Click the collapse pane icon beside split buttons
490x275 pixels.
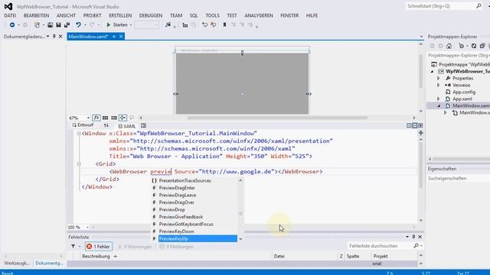tap(420, 125)
